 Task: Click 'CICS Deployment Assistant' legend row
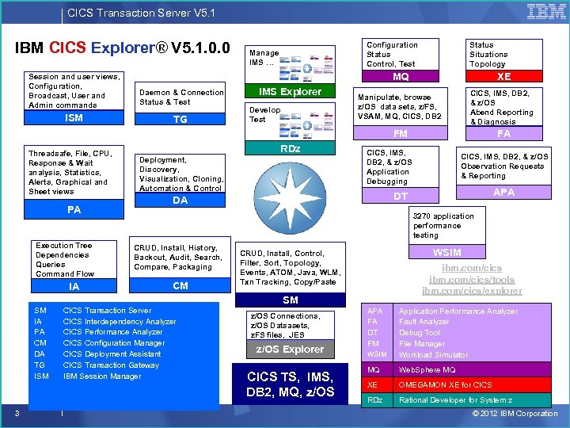point(97,353)
